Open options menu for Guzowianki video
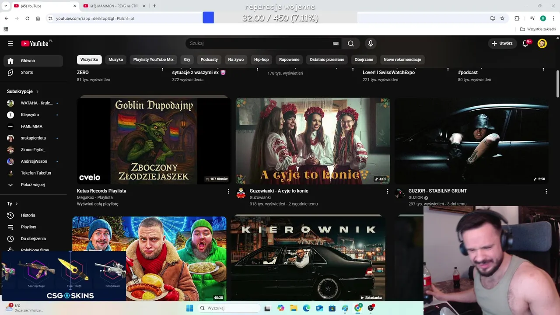Image resolution: width=560 pixels, height=315 pixels. [387, 191]
